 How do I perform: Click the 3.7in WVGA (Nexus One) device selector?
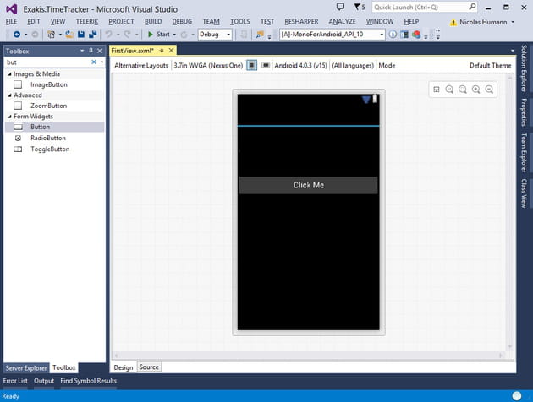pyautogui.click(x=208, y=66)
